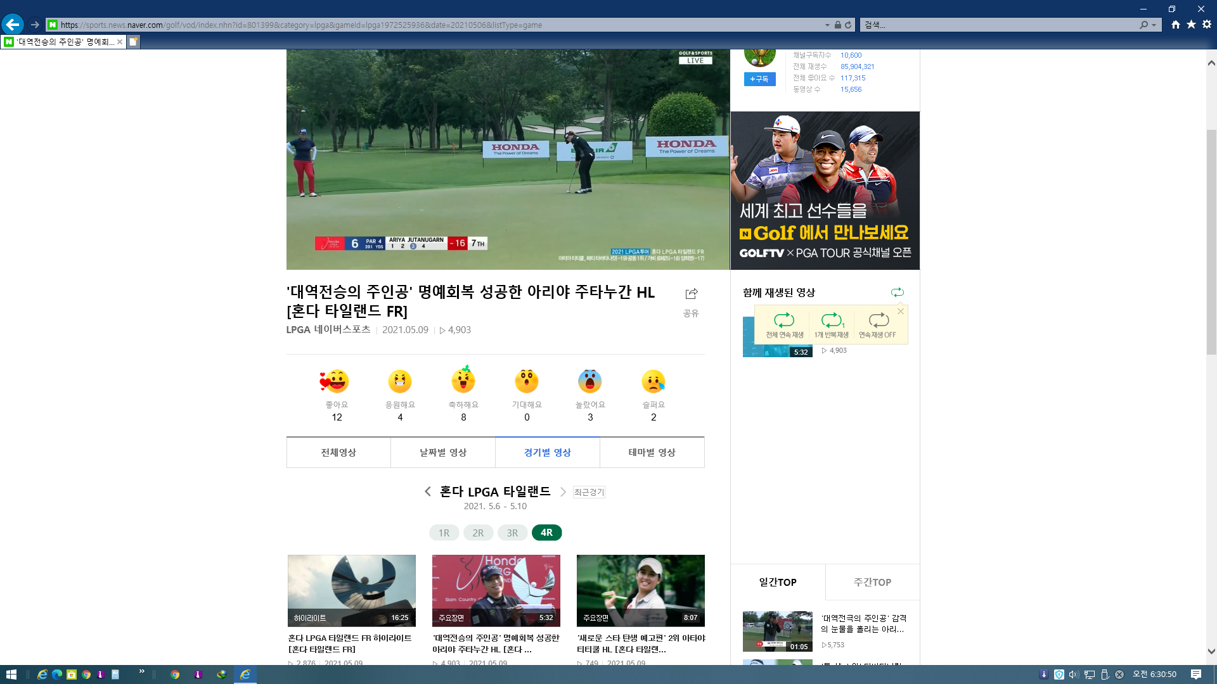The width and height of the screenshot is (1217, 684).
Task: Turn 연속재생 OFF
Action: tap(877, 325)
